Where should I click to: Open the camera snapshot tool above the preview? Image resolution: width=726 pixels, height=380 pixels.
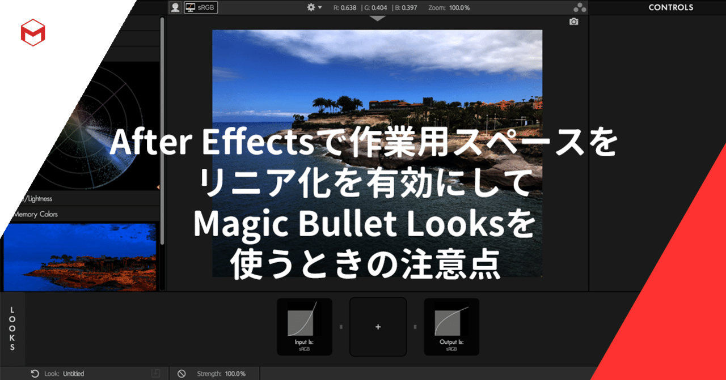point(574,22)
